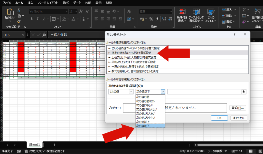The width and height of the screenshot is (263, 154).
Task: Click the Cut scissors icon
Action: 18,10
